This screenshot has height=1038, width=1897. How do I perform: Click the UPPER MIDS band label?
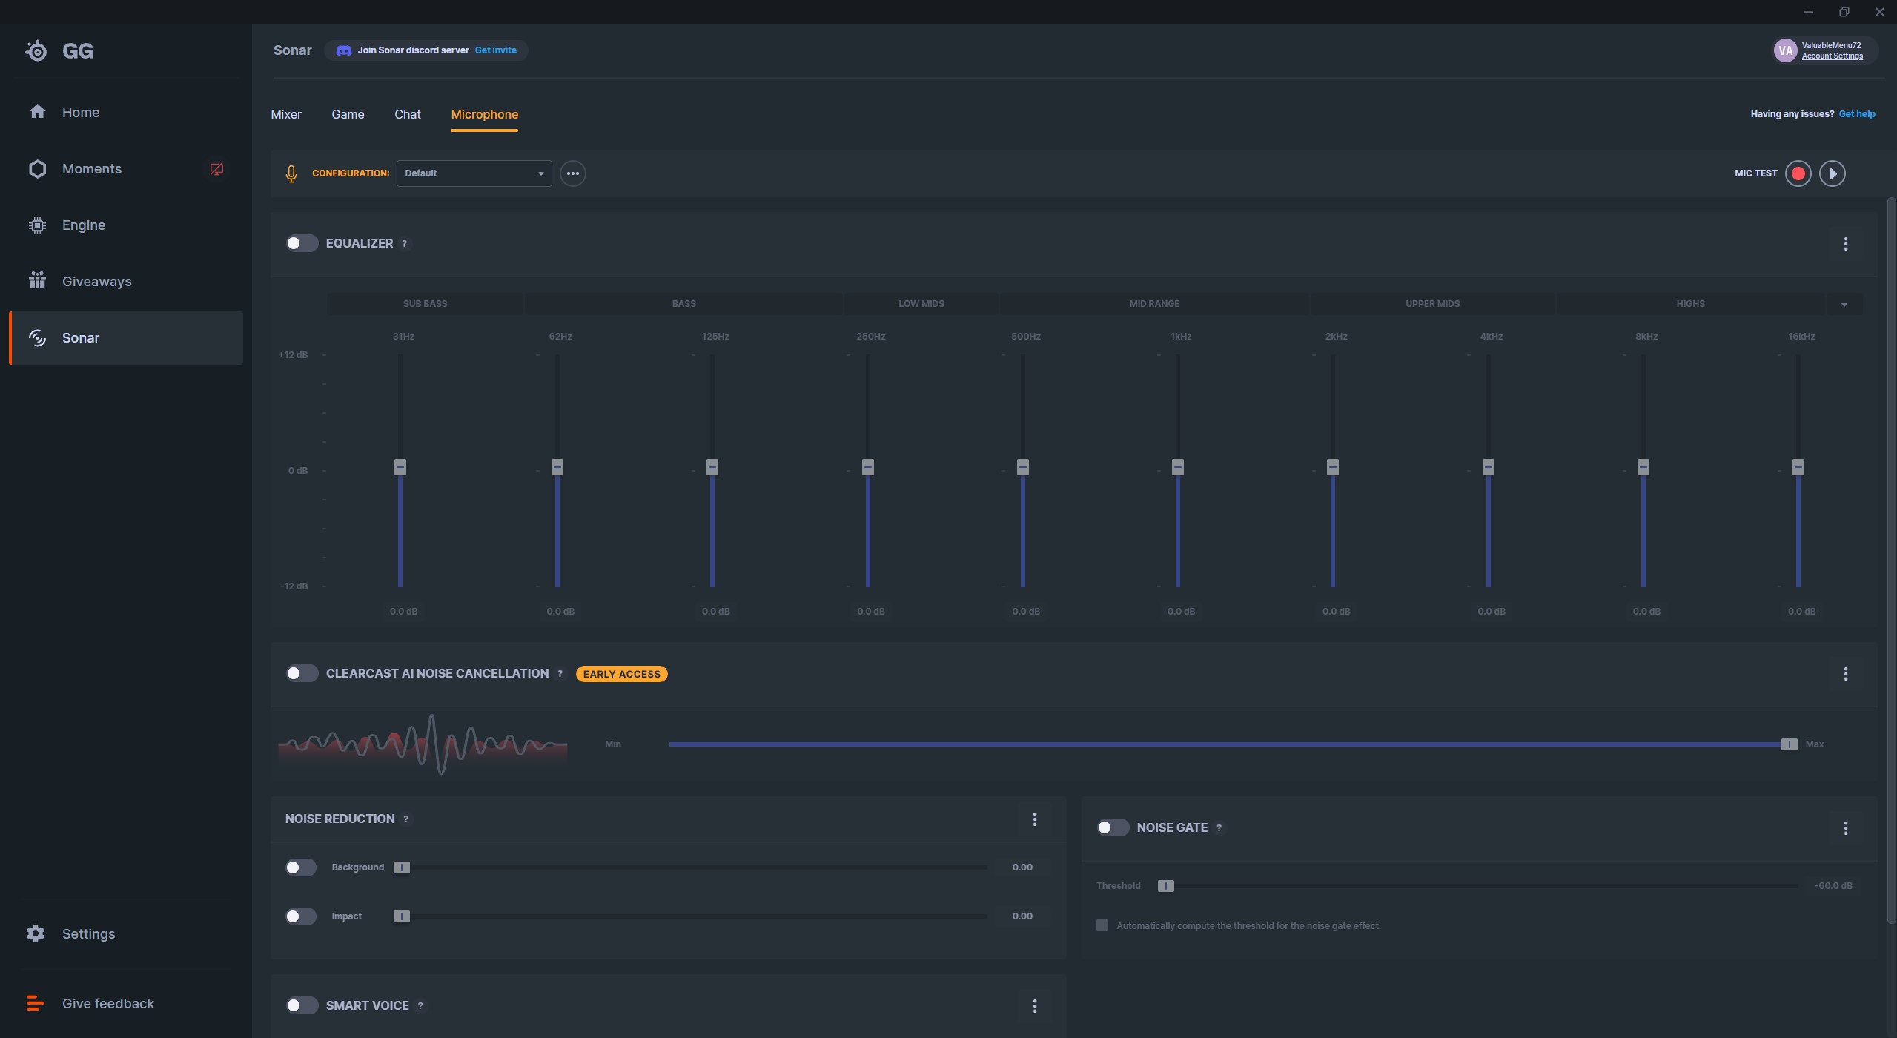(x=1432, y=304)
